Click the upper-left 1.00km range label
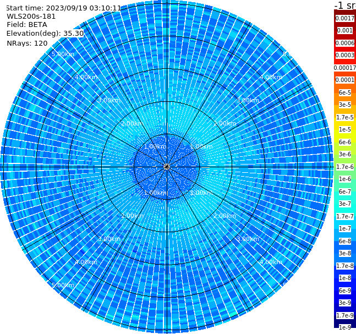The image size is (356, 334). (x=155, y=146)
